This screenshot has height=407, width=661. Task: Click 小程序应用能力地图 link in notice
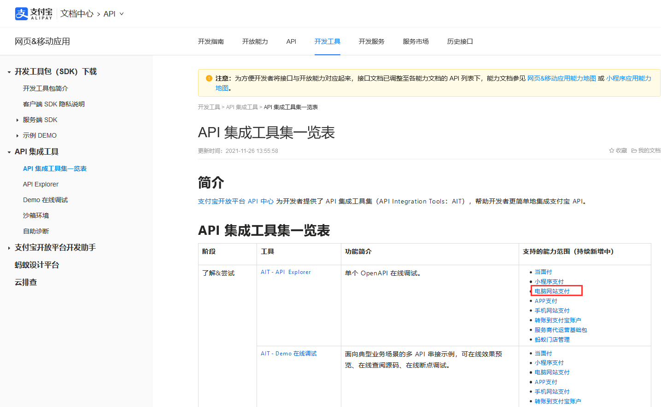(x=629, y=78)
